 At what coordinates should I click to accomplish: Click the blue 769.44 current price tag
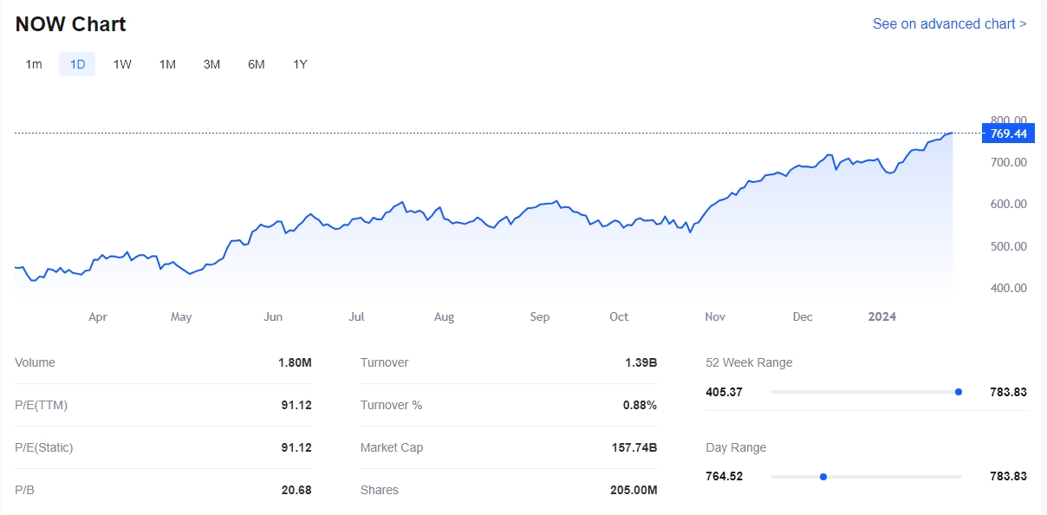click(x=1007, y=134)
